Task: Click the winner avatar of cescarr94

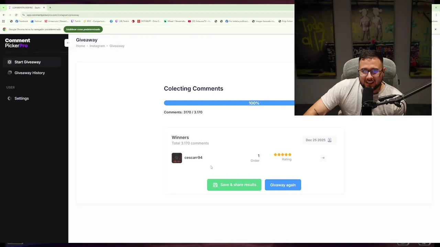Action: click(177, 158)
